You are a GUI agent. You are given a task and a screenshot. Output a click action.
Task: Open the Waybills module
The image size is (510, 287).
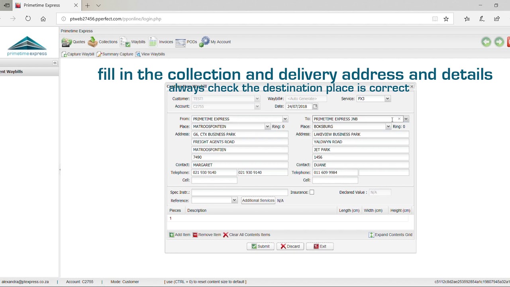(133, 42)
